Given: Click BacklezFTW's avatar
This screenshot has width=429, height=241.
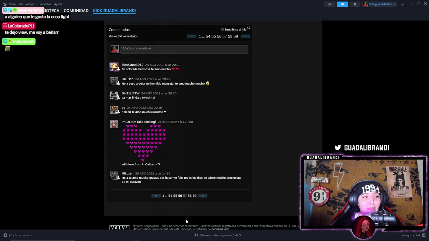Looking at the screenshot, I should click(114, 96).
